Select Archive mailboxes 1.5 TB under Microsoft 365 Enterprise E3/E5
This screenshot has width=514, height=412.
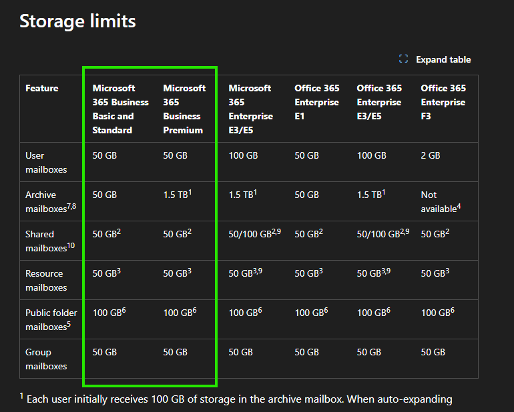click(242, 194)
